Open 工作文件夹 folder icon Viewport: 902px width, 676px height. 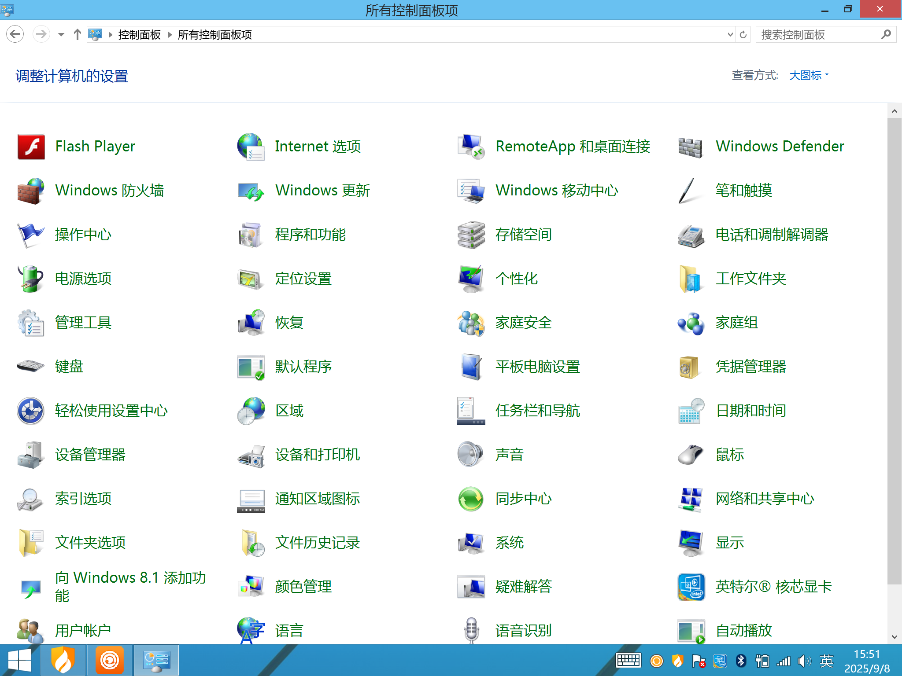coord(691,279)
